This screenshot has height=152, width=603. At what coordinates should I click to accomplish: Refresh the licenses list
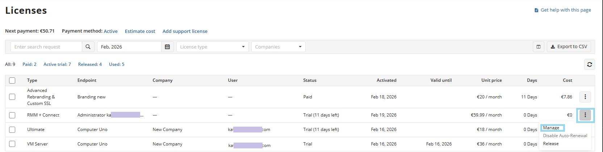tap(589, 64)
